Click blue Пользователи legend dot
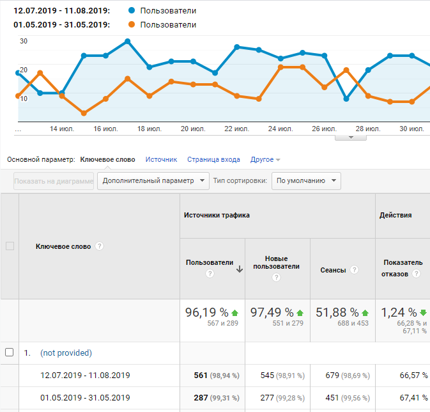The image size is (430, 412). 132,11
